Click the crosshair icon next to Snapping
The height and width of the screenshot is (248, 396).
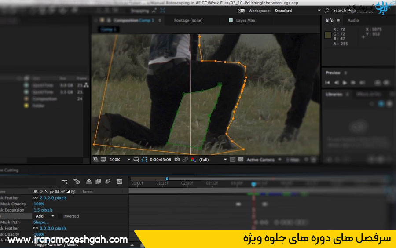pos(163,11)
